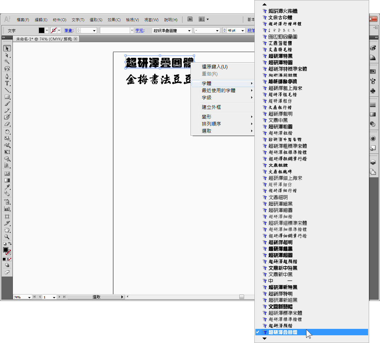
Task: Pick the Eyedropper tool
Action: [x=7, y=187]
